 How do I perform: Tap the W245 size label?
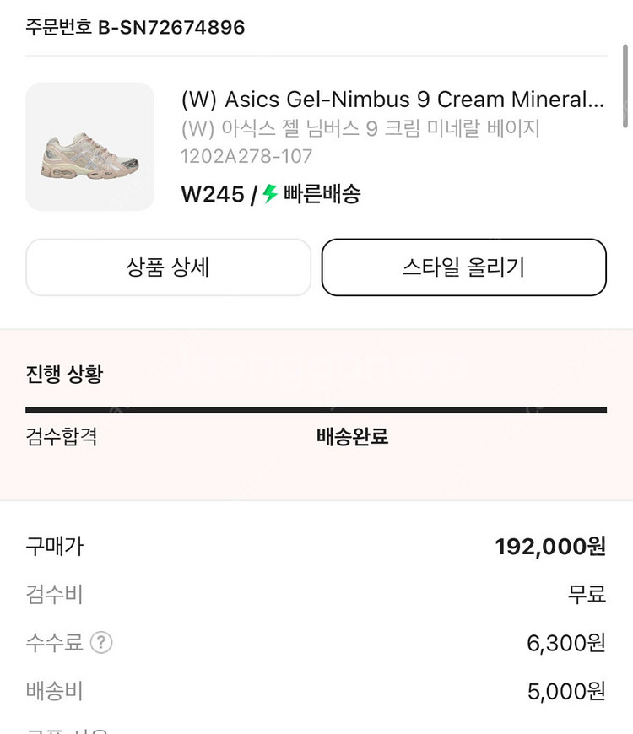(212, 194)
